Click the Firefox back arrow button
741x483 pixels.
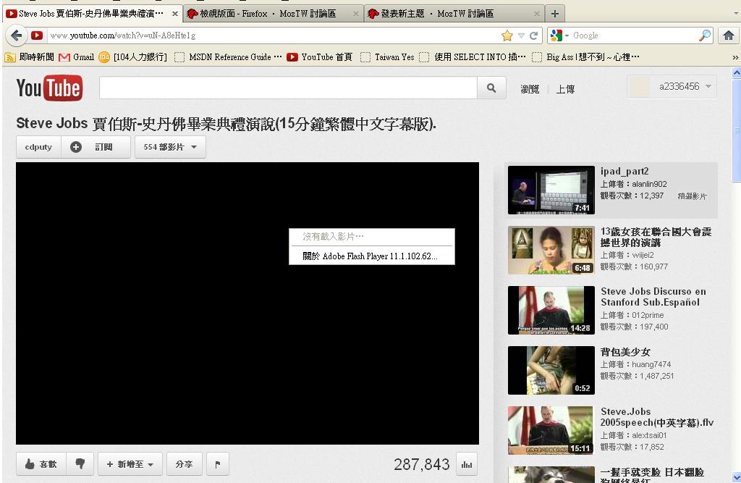click(17, 35)
